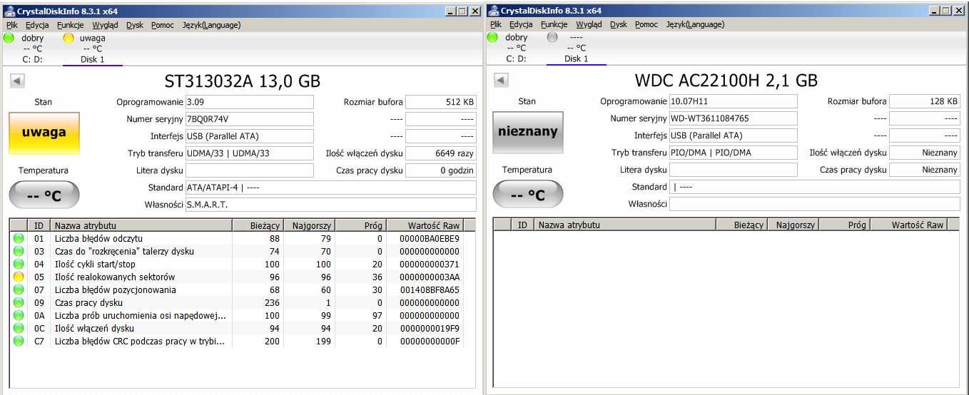Click status icon of attribute C7 row
Screen dimensions: 969x395
click(x=19, y=341)
